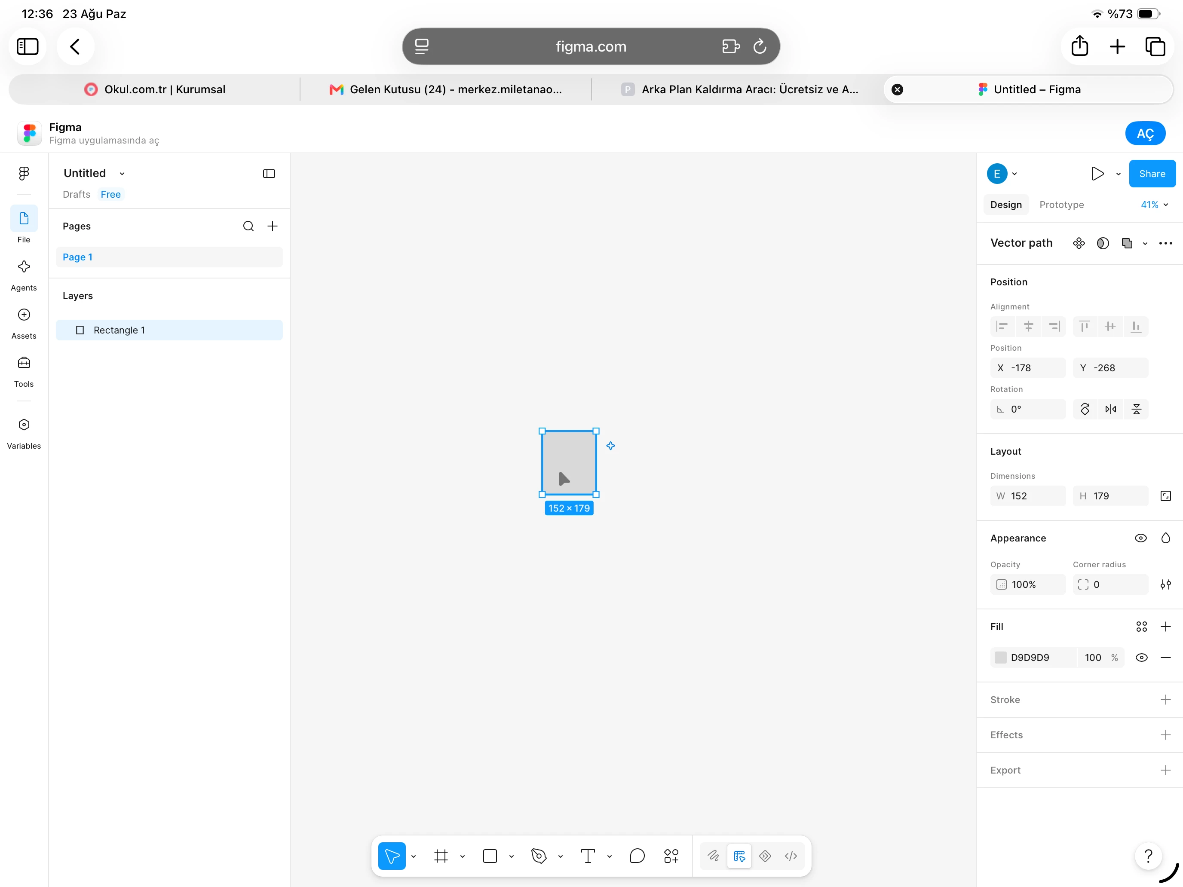
Task: Flip vertical icon in Rotation row
Action: click(x=1136, y=409)
